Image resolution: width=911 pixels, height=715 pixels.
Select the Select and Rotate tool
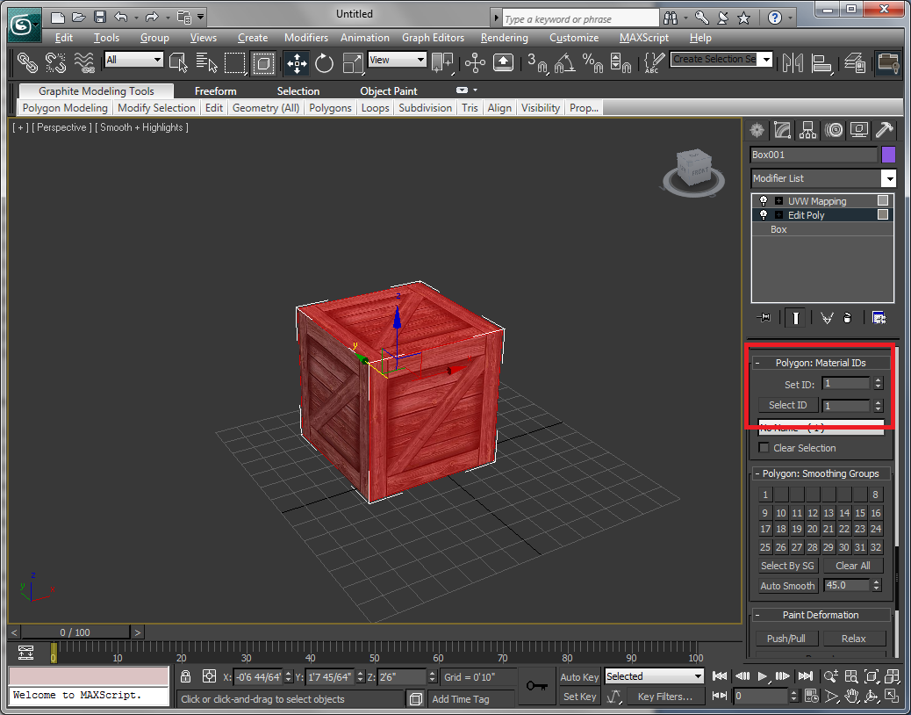tap(322, 63)
